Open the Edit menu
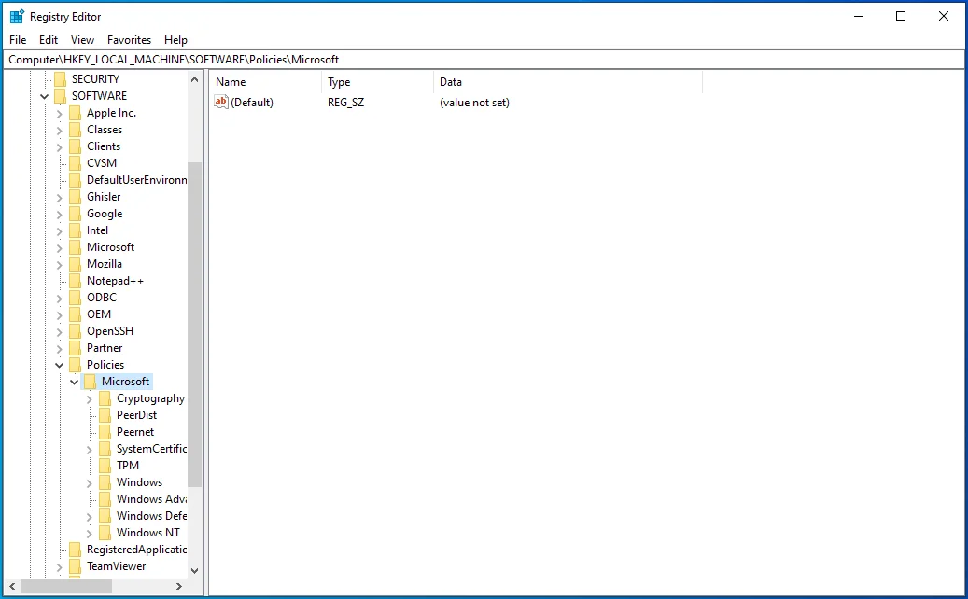The width and height of the screenshot is (968, 599). click(49, 40)
